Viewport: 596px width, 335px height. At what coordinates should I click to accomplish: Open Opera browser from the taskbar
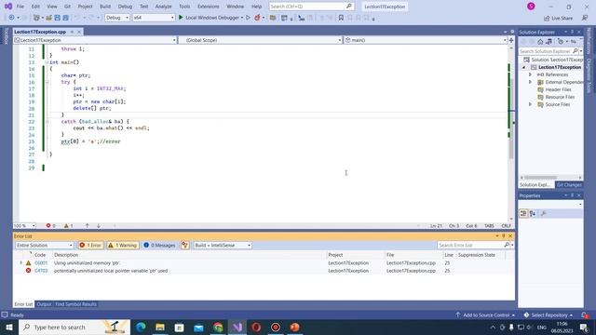[256, 327]
